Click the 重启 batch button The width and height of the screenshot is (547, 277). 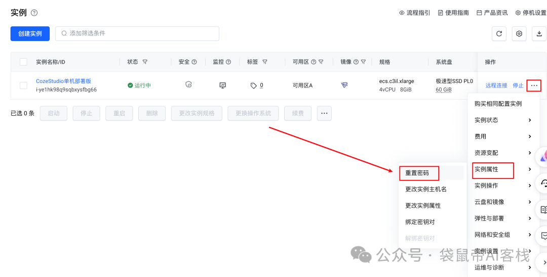point(119,113)
